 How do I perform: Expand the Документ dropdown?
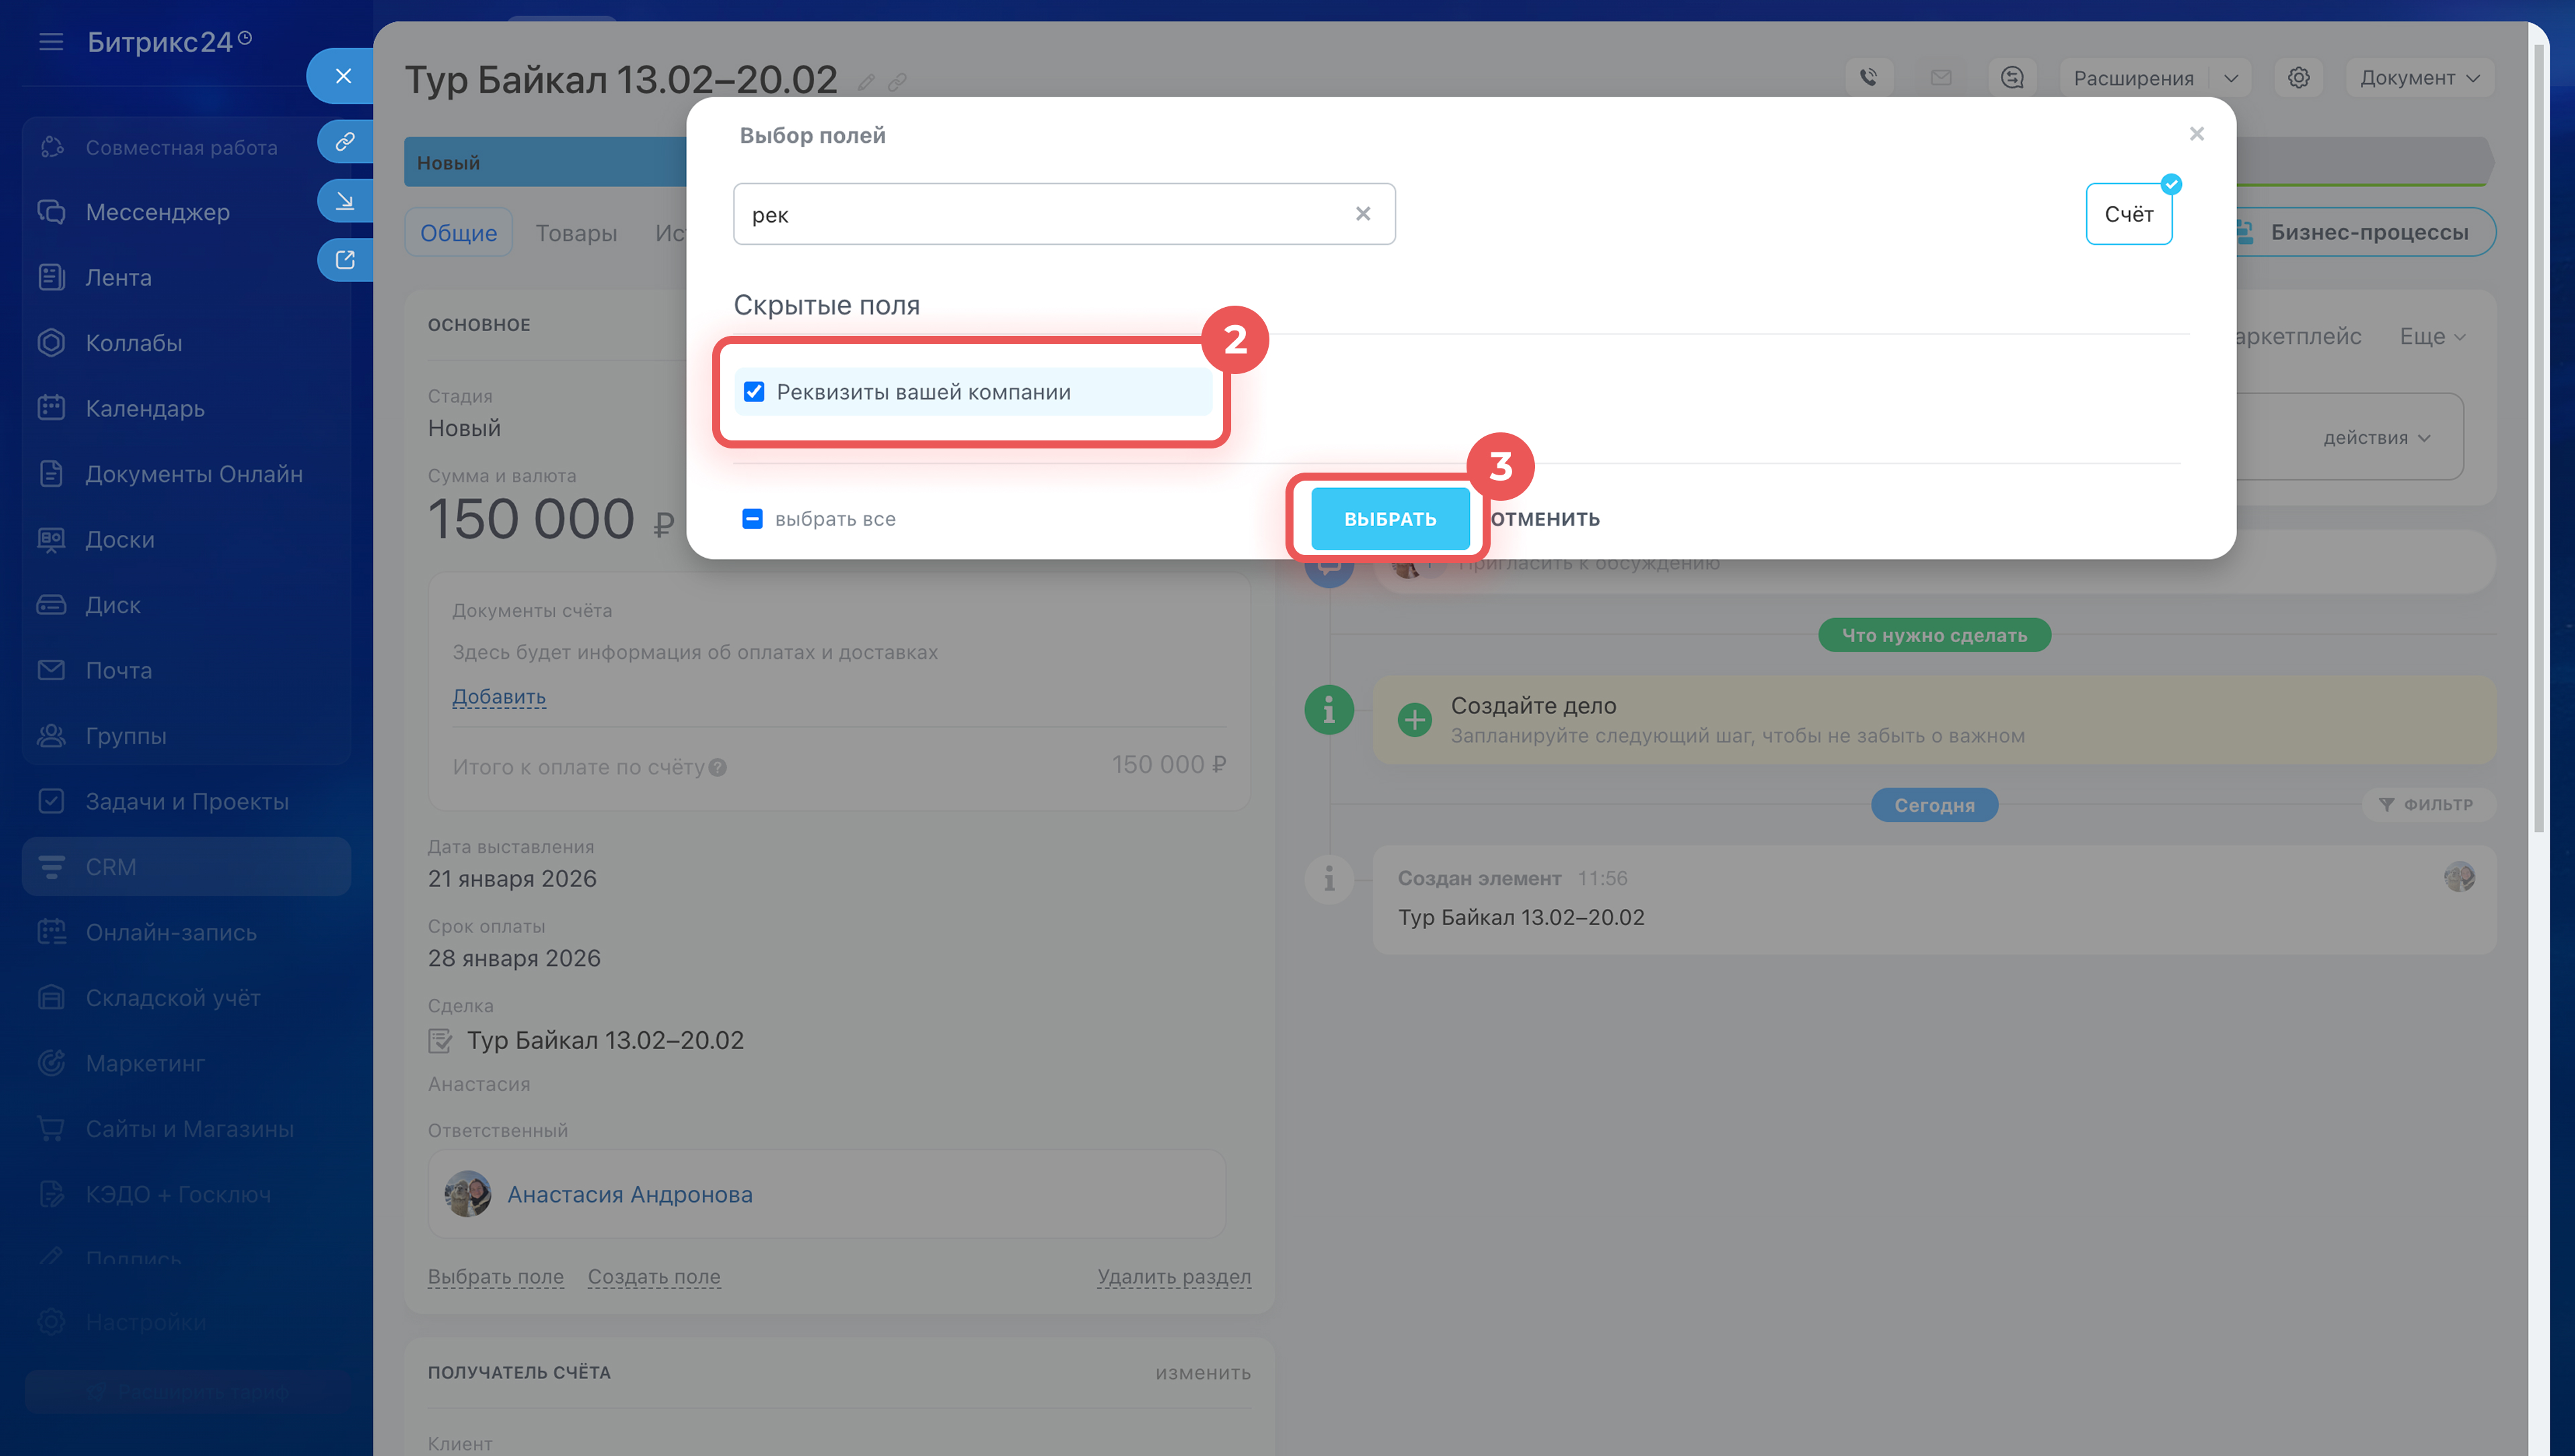(x=2418, y=78)
